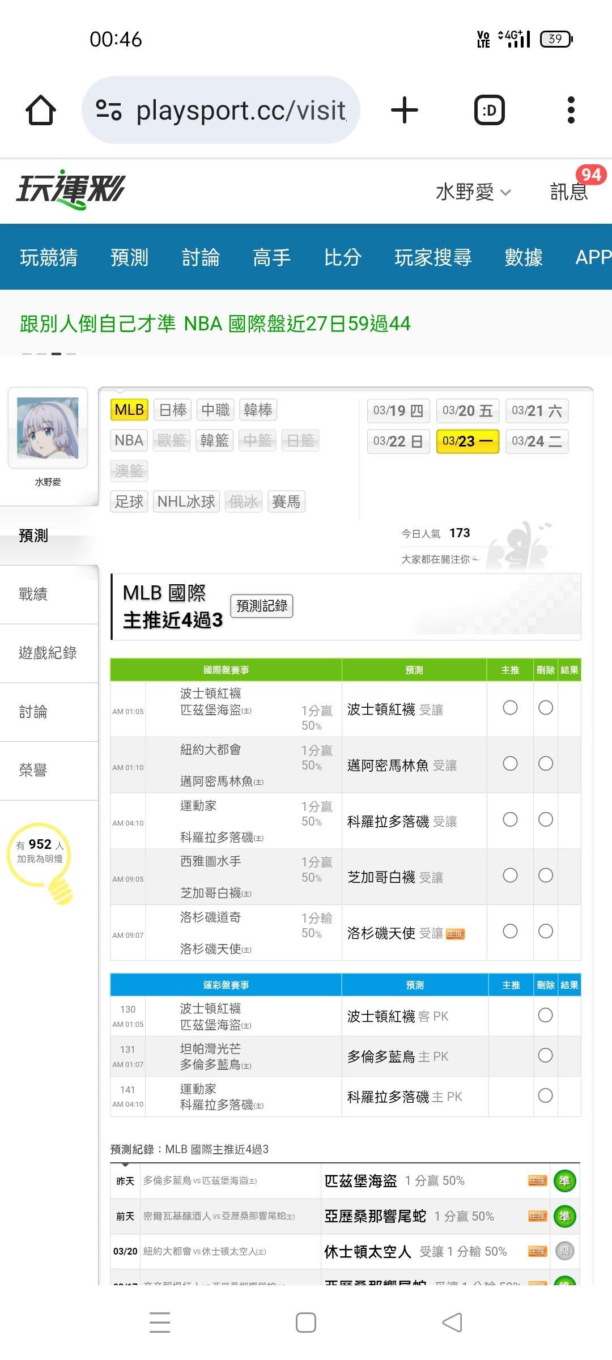Open the 戰績 sidebar section
The width and height of the screenshot is (612, 1360).
point(34,594)
